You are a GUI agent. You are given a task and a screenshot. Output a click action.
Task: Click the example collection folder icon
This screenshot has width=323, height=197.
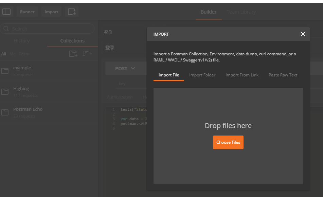click(5, 71)
